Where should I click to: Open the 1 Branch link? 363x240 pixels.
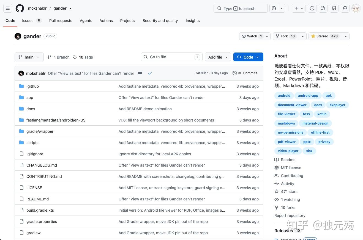(59, 57)
